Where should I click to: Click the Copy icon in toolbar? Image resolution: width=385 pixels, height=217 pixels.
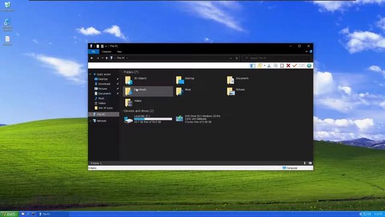click(x=276, y=66)
